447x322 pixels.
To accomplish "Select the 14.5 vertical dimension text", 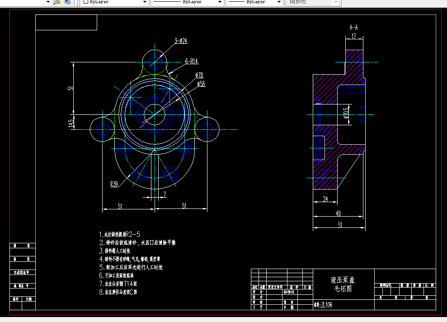I will point(71,123).
